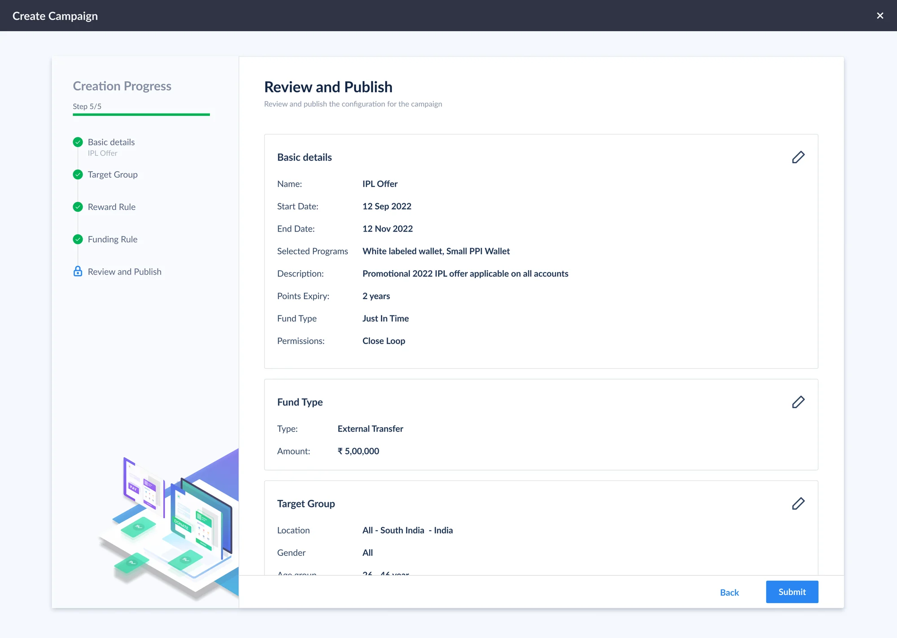Click the 'External Transfer' type value
The image size is (897, 638).
coord(370,429)
